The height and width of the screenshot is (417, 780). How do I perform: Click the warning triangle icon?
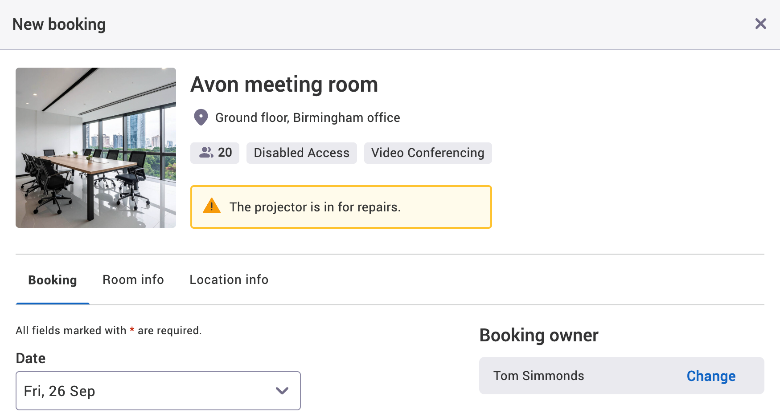click(x=211, y=206)
